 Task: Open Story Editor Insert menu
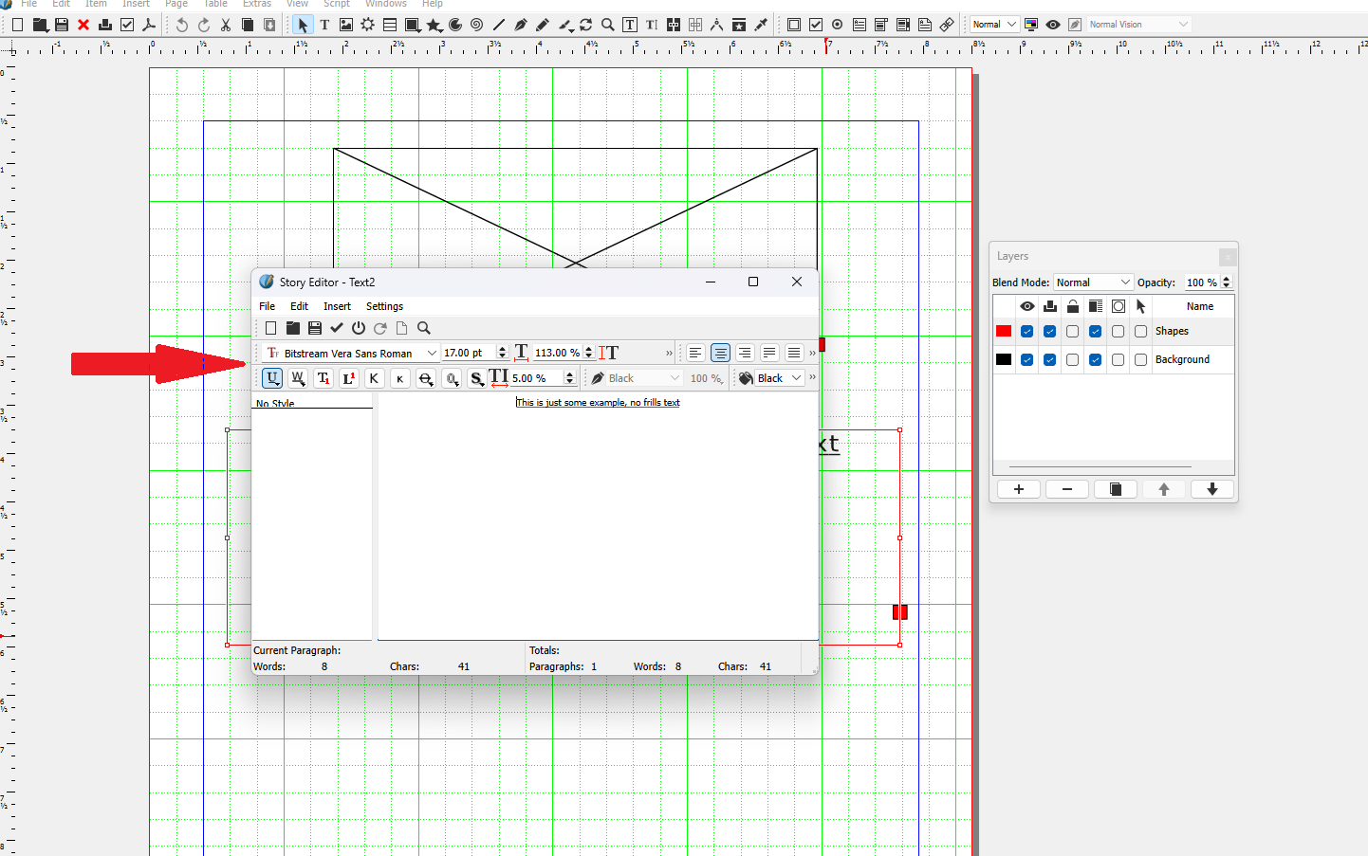337,306
